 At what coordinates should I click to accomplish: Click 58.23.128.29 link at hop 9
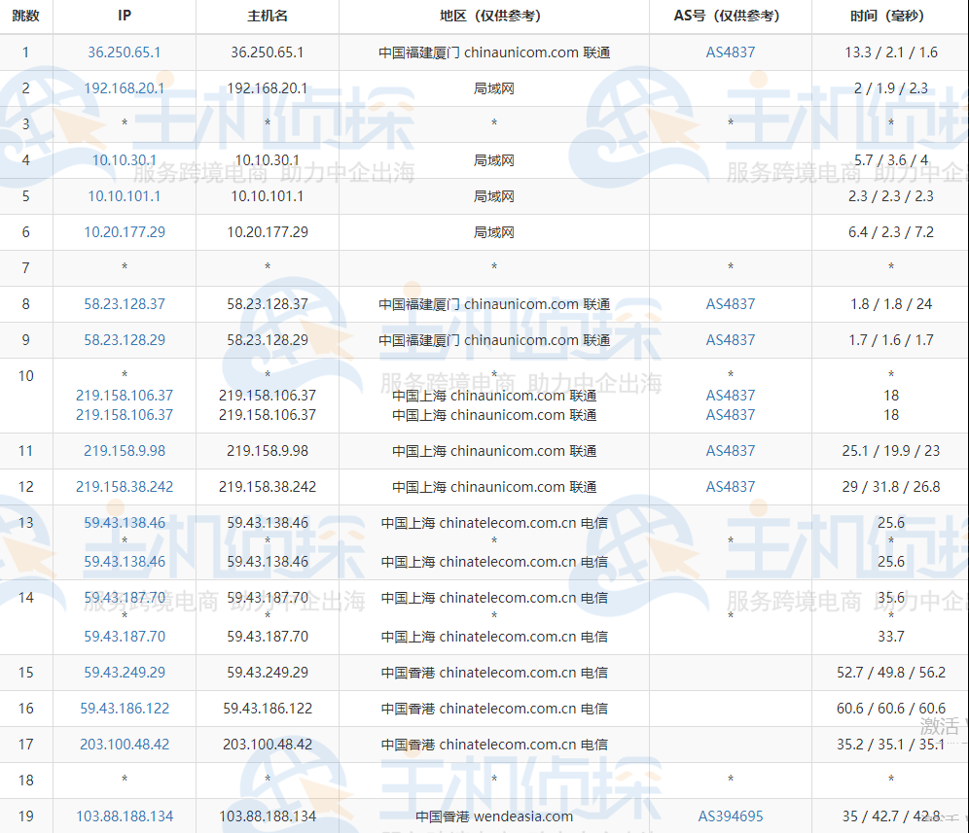[124, 339]
